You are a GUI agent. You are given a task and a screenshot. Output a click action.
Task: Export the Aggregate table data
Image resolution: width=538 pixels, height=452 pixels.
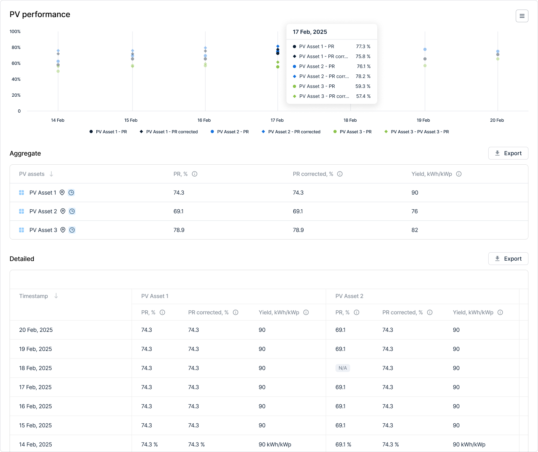pyautogui.click(x=508, y=153)
